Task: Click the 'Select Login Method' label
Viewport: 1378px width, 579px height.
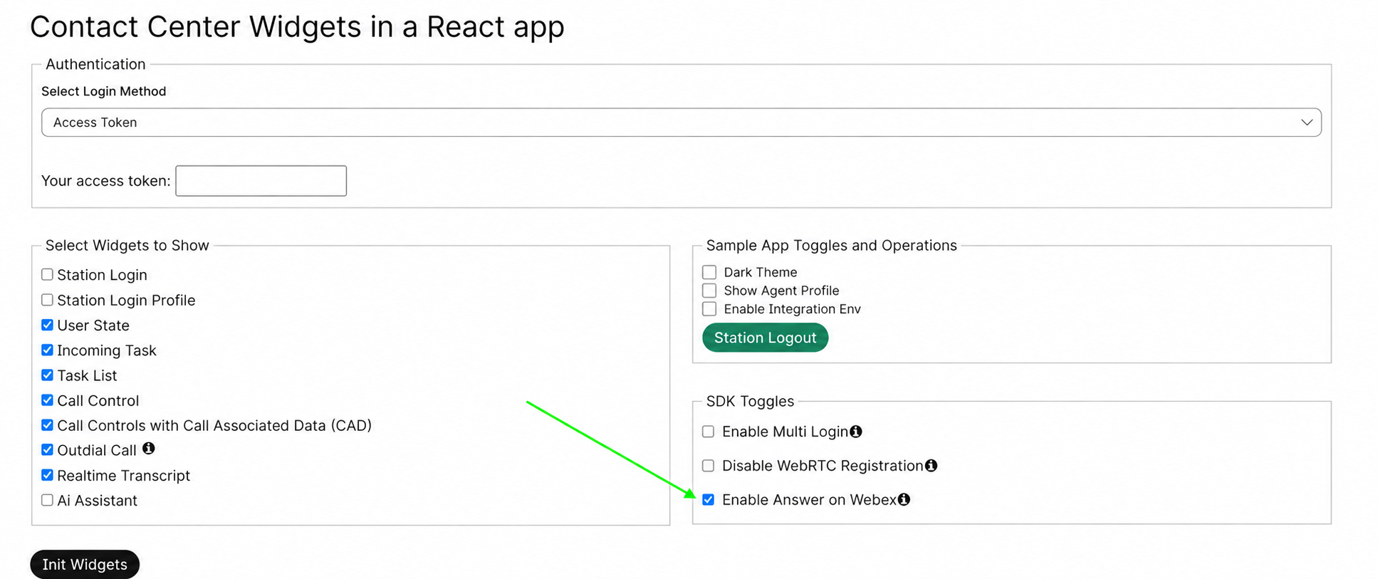Action: pyautogui.click(x=104, y=91)
